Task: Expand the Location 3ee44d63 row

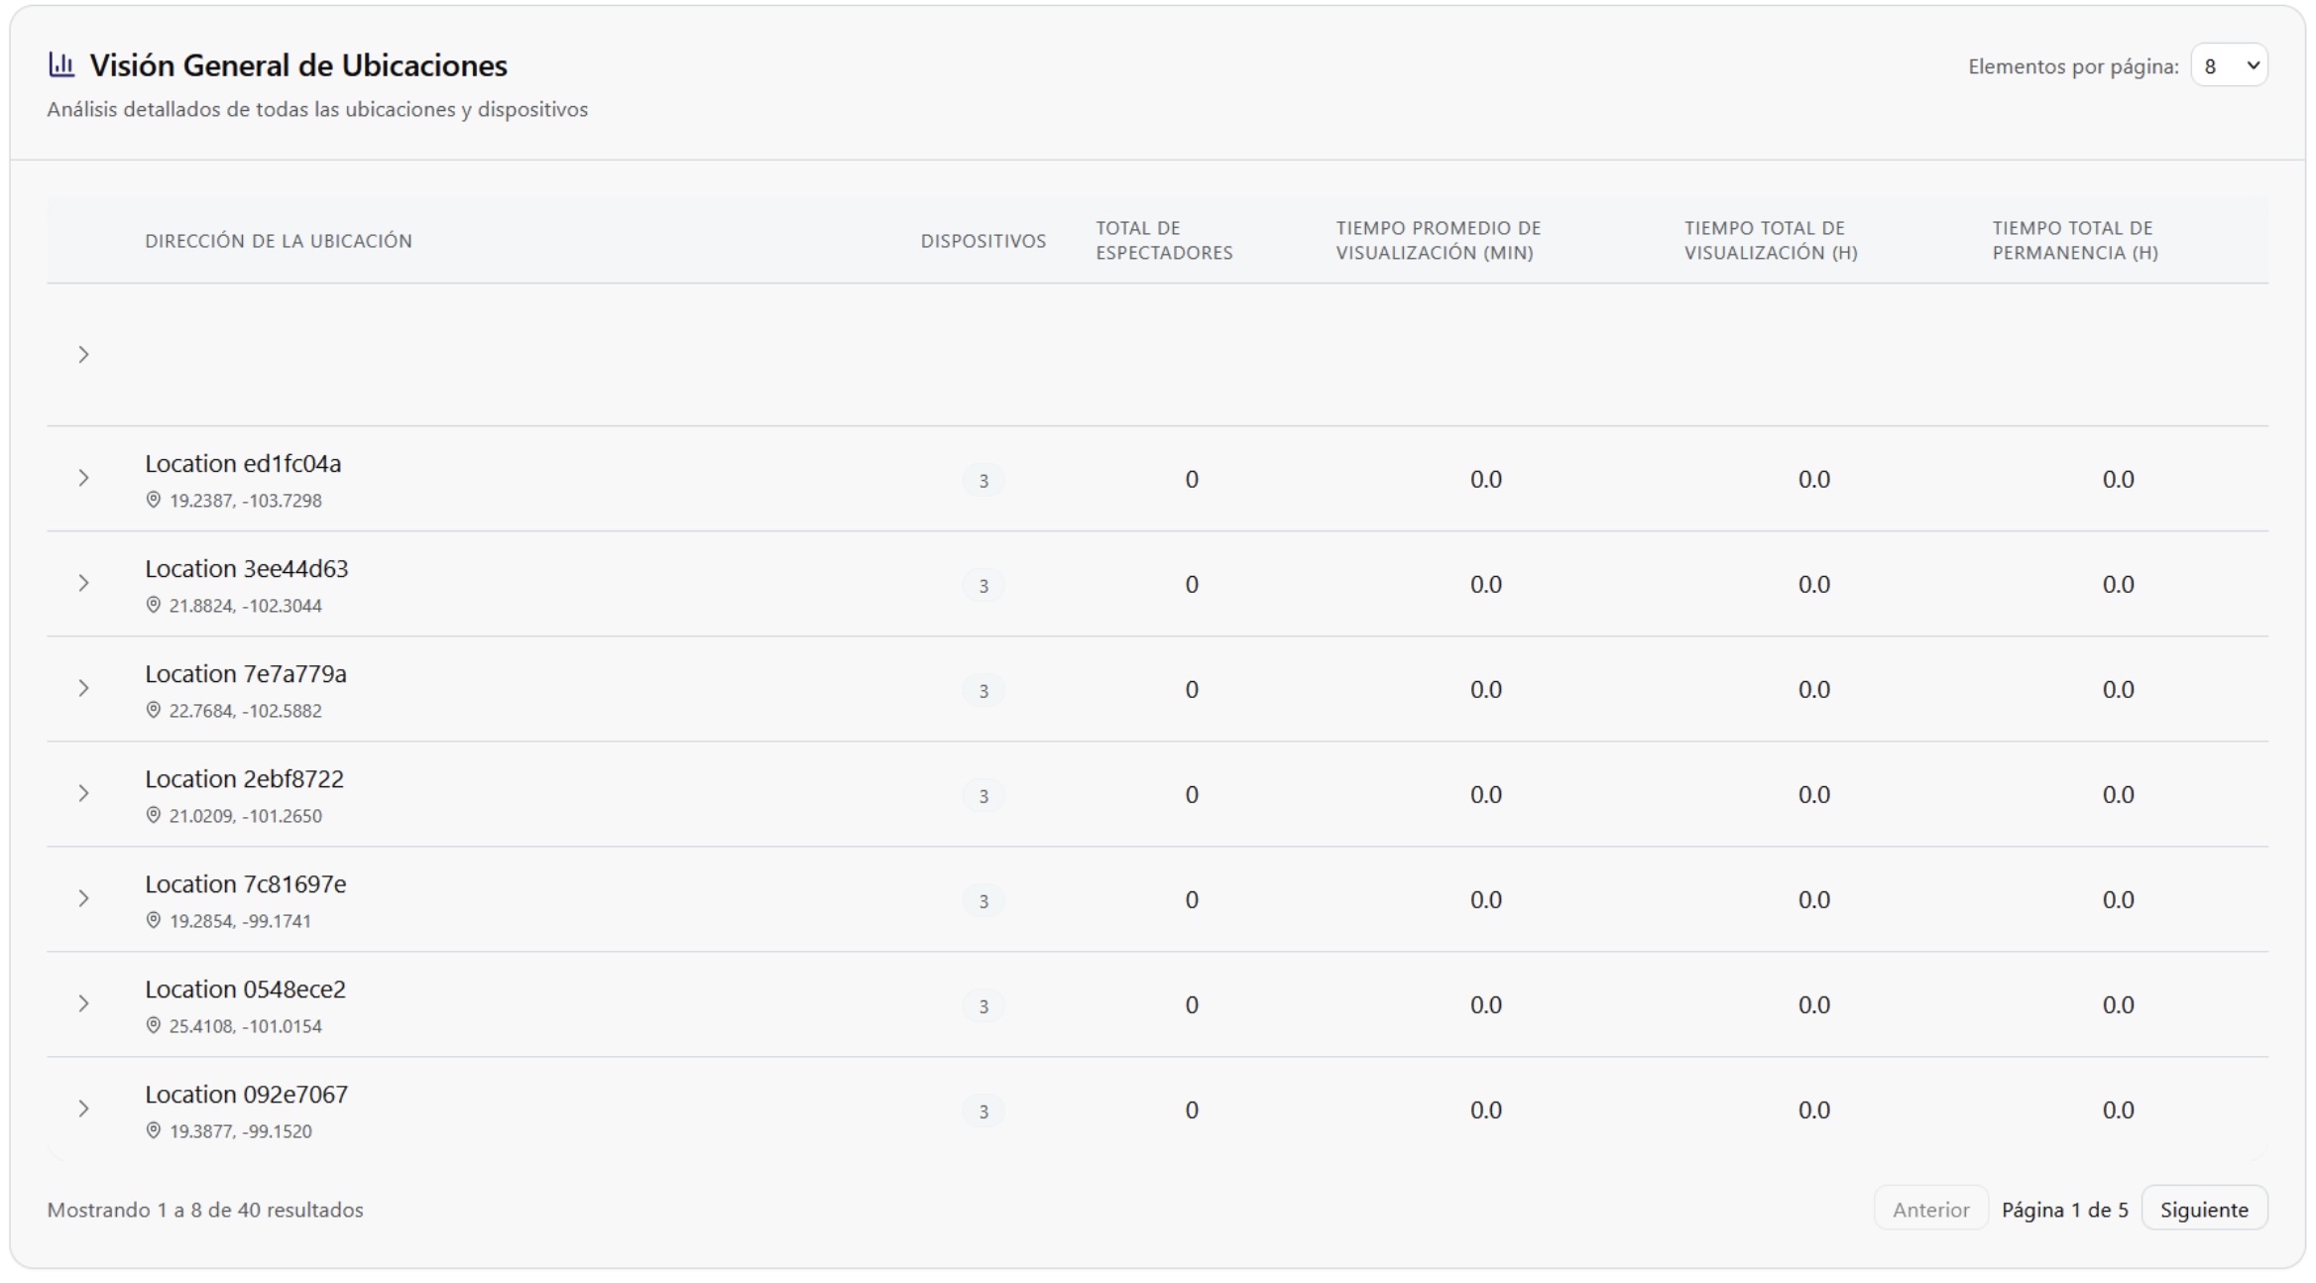Action: coord(83,584)
